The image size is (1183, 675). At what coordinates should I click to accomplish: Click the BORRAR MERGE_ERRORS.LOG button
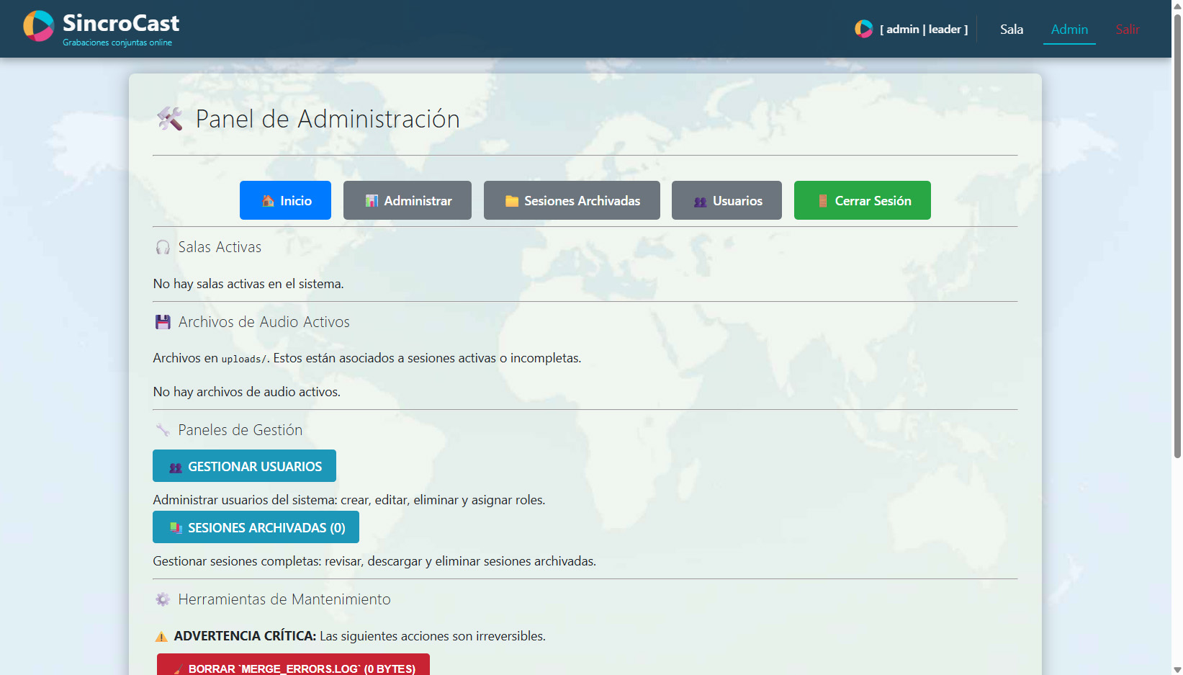coord(292,666)
